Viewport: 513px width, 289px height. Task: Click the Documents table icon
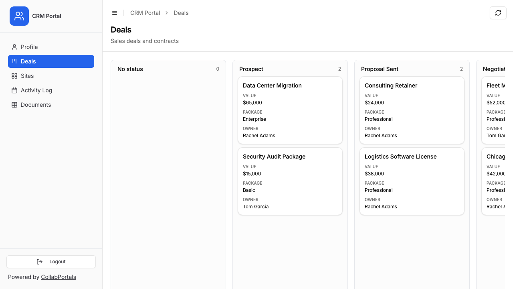pyautogui.click(x=14, y=105)
